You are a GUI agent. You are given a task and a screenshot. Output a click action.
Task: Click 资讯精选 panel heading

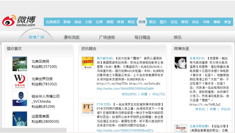pos(89,49)
